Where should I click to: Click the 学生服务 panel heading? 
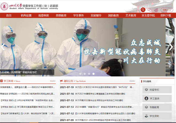coord(147,81)
